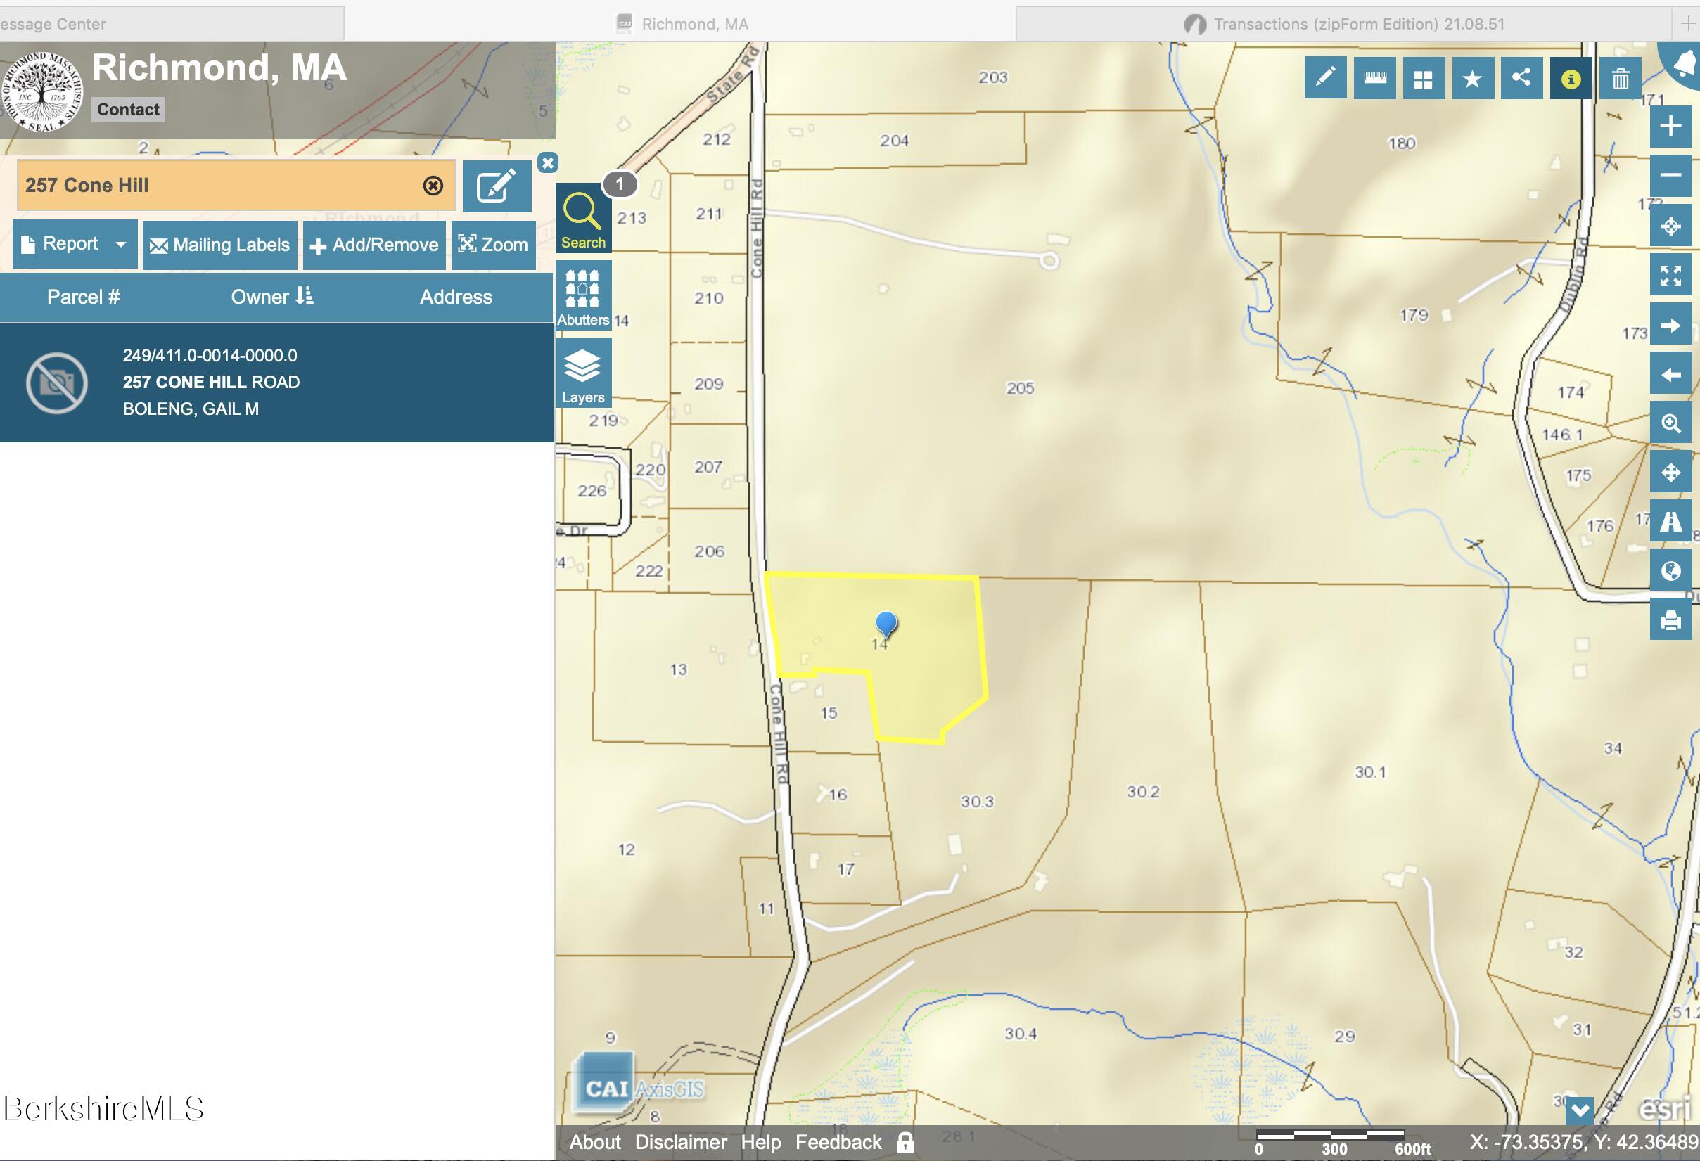Viewport: 1700px width, 1161px height.
Task: Click parcel label 179 on map
Action: coord(1413,315)
